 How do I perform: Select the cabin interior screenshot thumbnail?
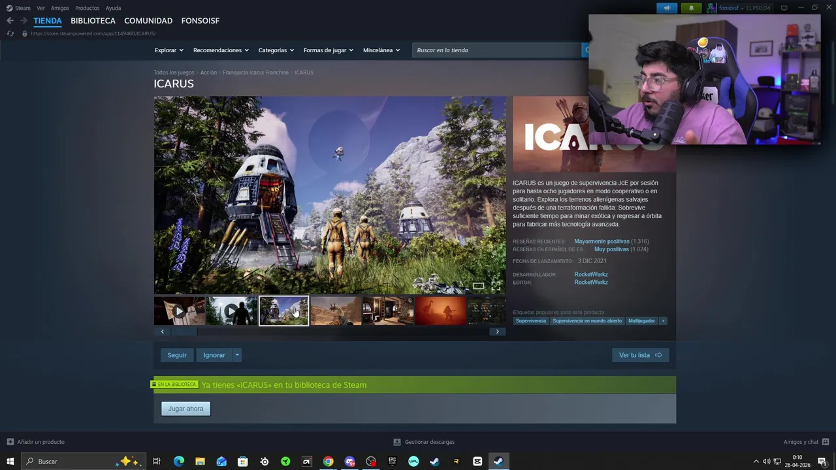388,311
